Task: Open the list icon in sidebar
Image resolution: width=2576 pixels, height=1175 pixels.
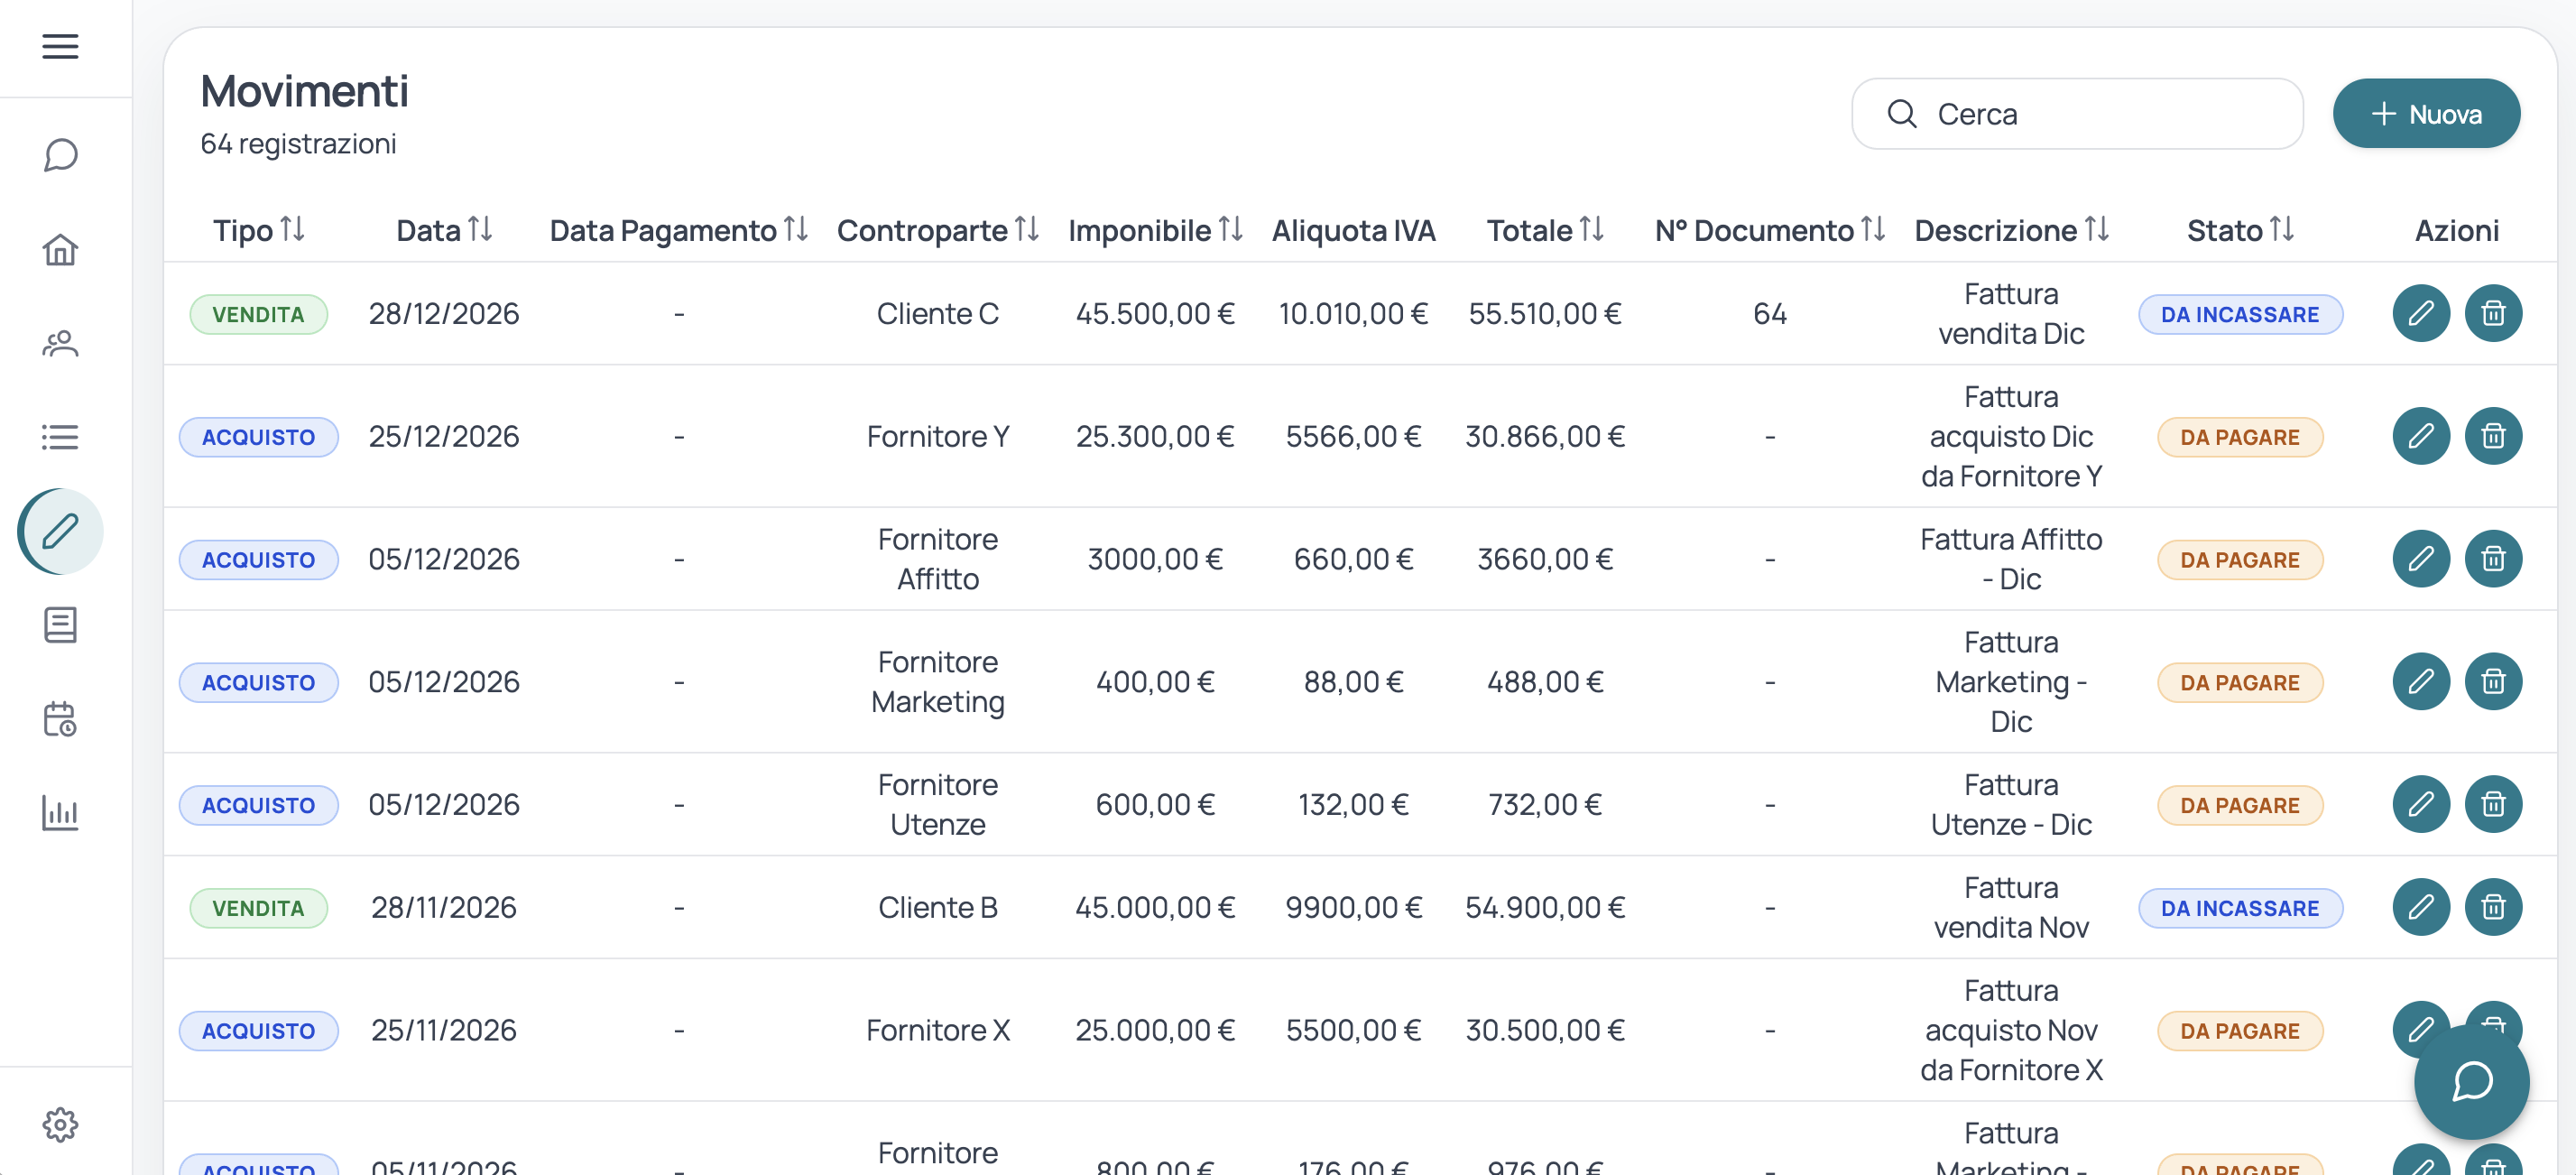Action: pyautogui.click(x=60, y=437)
